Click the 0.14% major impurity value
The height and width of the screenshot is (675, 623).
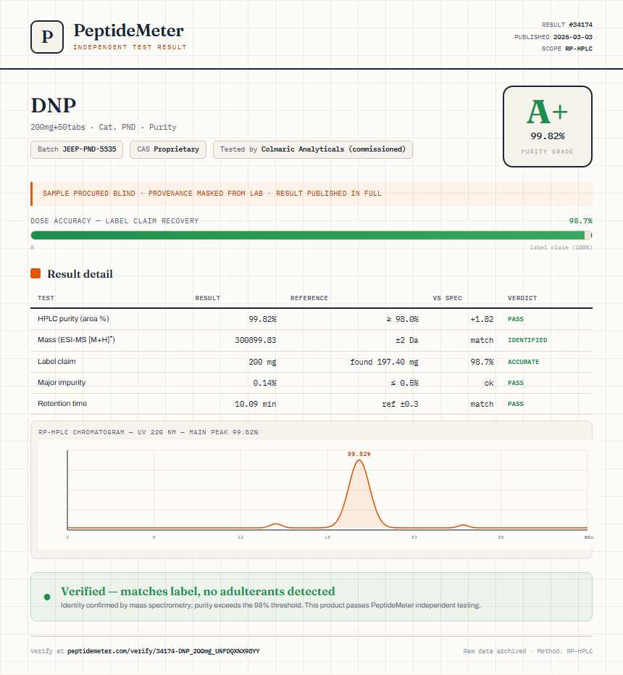[264, 383]
